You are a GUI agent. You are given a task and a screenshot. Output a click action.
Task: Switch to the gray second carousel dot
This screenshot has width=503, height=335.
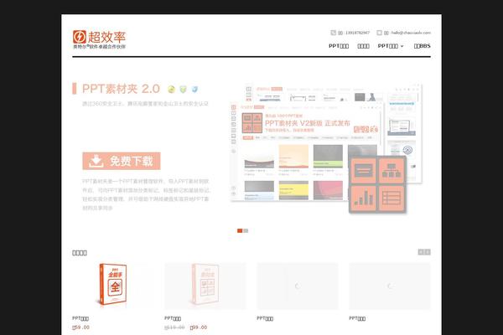(x=246, y=231)
